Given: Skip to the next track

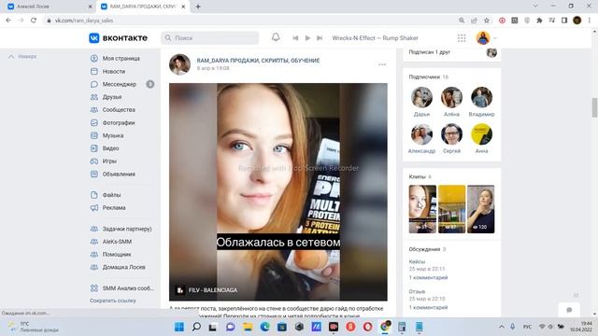Looking at the screenshot, I should (320, 38).
